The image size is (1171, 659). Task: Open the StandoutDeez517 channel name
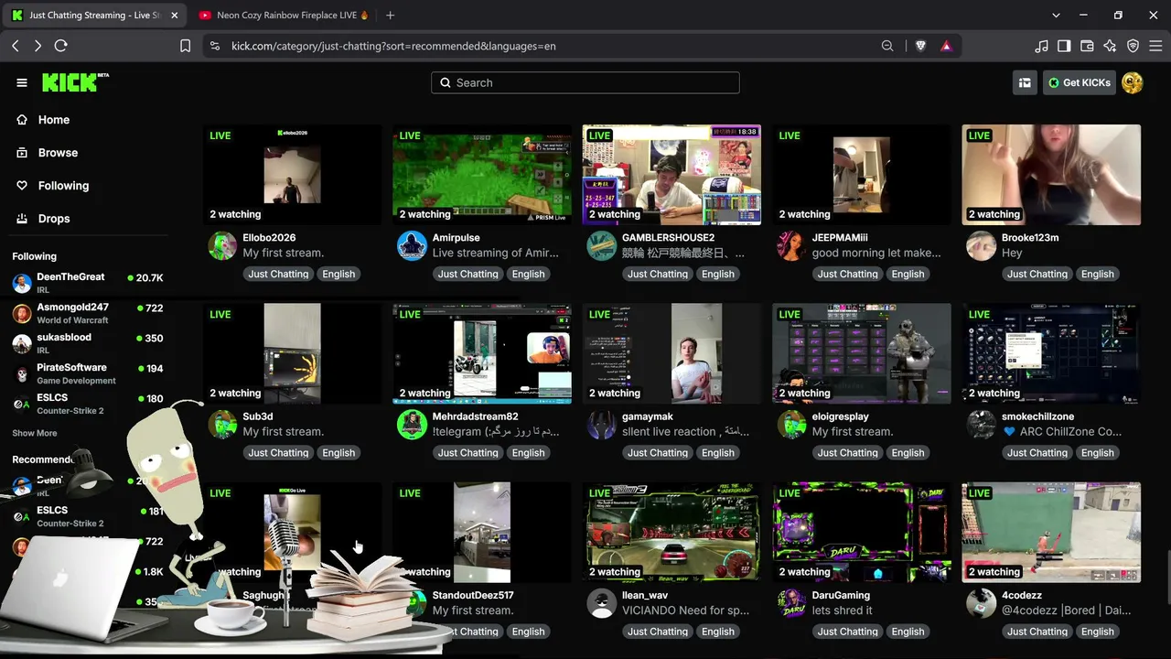click(x=473, y=595)
